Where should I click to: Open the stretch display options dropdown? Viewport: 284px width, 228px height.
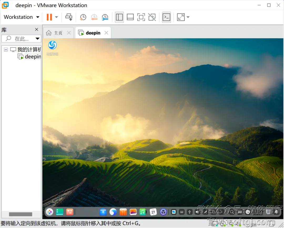(x=188, y=17)
